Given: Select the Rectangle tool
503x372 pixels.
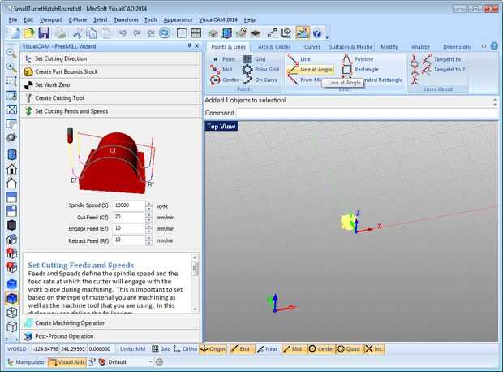Looking at the screenshot, I should point(360,69).
